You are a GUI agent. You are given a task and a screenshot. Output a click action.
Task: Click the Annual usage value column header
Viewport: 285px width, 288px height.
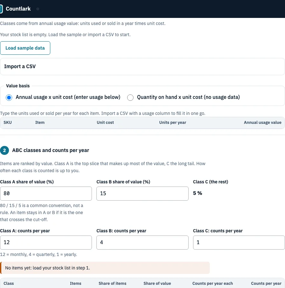[x=263, y=123]
